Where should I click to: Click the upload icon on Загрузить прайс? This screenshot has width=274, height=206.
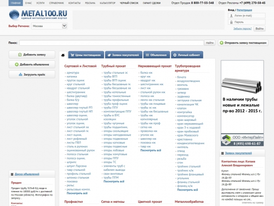click(21, 75)
